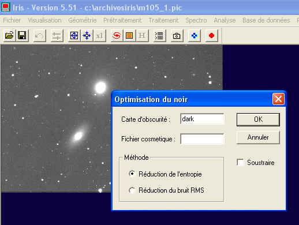Reset zoom with the x1 icon
Image resolution: width=299 pixels, height=225 pixels.
coord(100,36)
